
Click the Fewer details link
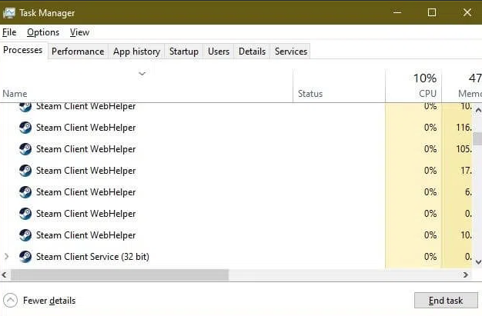49,301
